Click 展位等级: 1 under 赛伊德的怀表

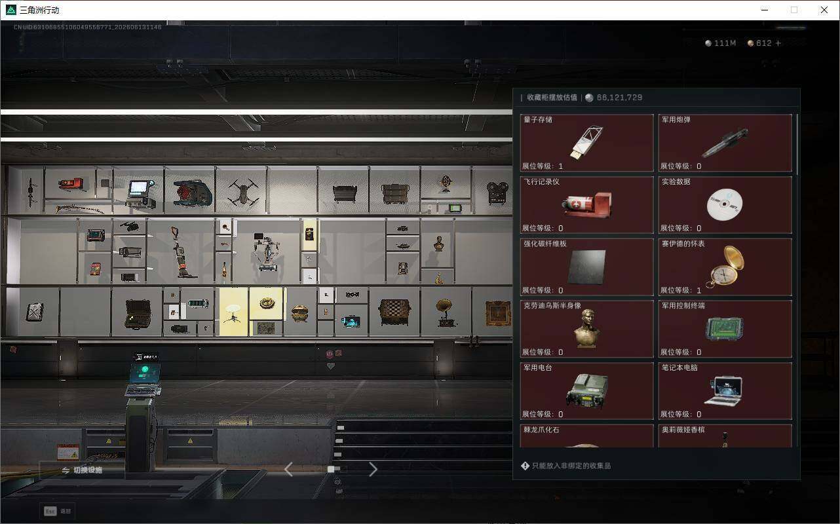tap(681, 290)
